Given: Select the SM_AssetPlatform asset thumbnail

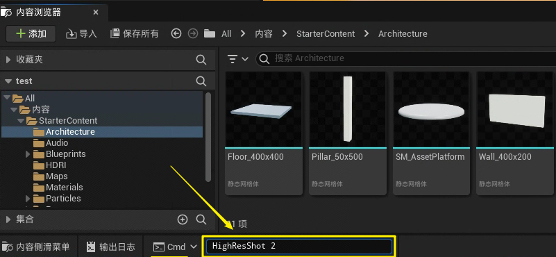Looking at the screenshot, I should tap(431, 109).
